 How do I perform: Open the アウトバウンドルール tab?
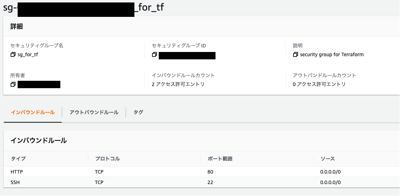tap(94, 112)
